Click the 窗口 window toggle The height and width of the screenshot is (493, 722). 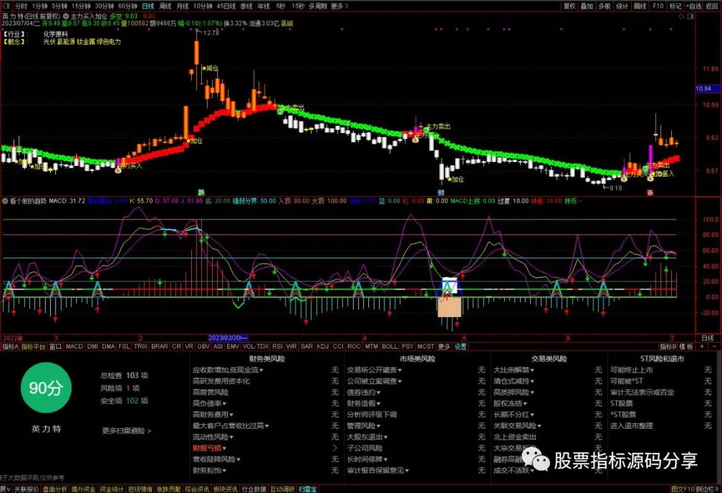[x=55, y=347]
